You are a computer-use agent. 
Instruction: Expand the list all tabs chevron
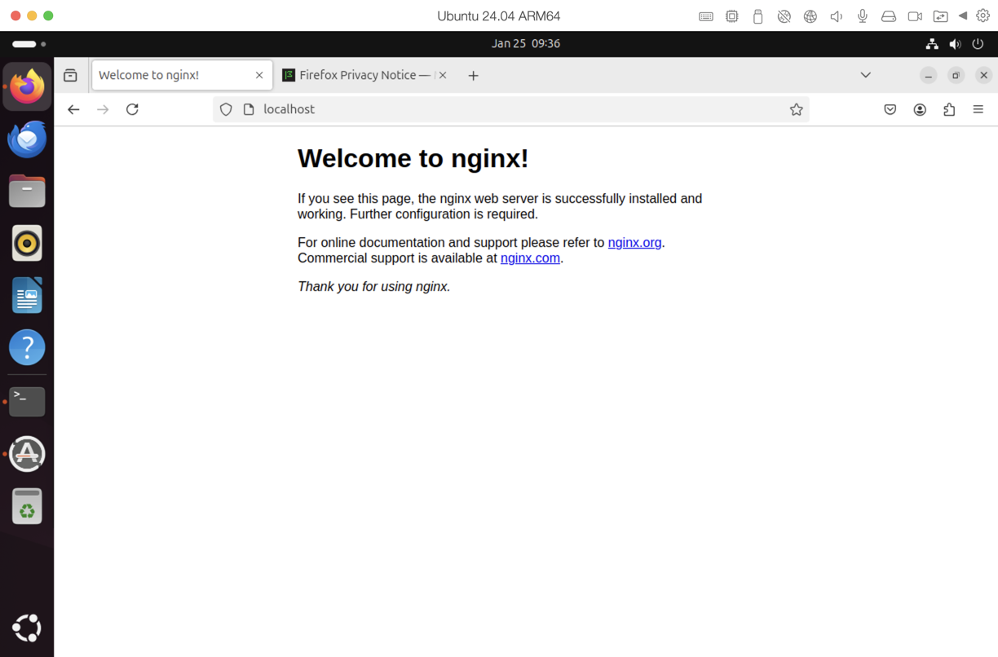(866, 75)
